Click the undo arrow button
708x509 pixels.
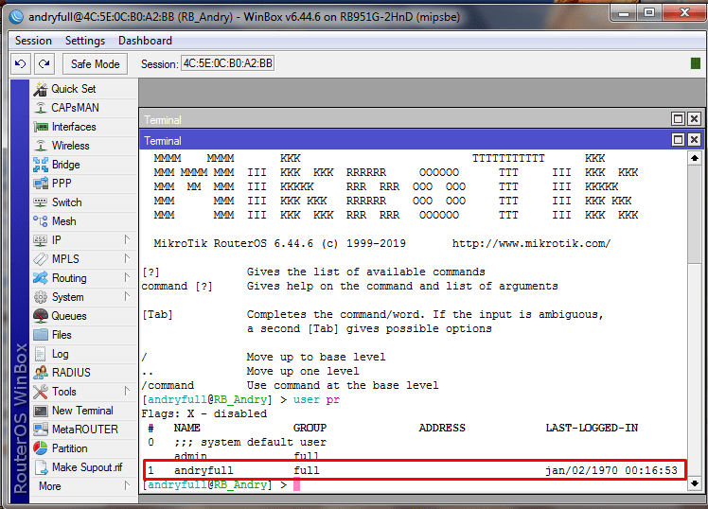pos(21,63)
